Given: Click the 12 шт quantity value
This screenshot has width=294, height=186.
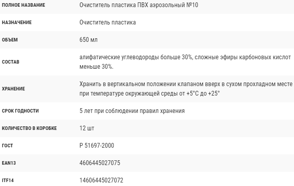Looking at the screenshot, I should 87,128.
